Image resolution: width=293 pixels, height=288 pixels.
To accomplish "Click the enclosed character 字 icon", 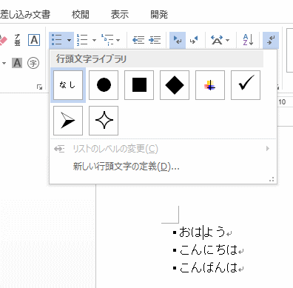I will pos(33,63).
